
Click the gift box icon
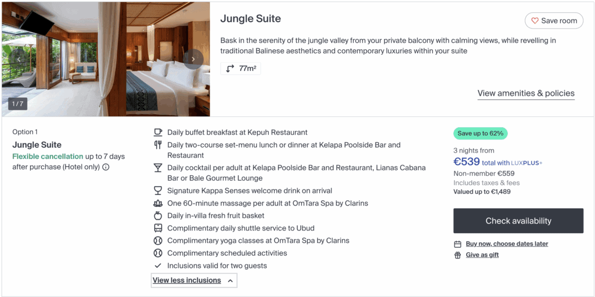(x=458, y=255)
